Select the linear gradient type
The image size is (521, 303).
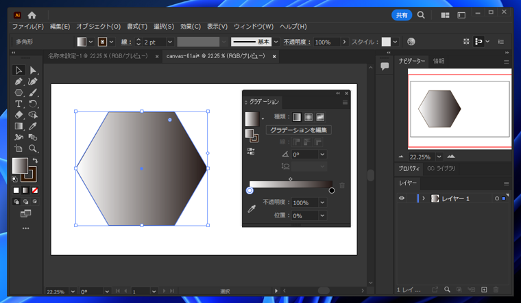coord(297,117)
